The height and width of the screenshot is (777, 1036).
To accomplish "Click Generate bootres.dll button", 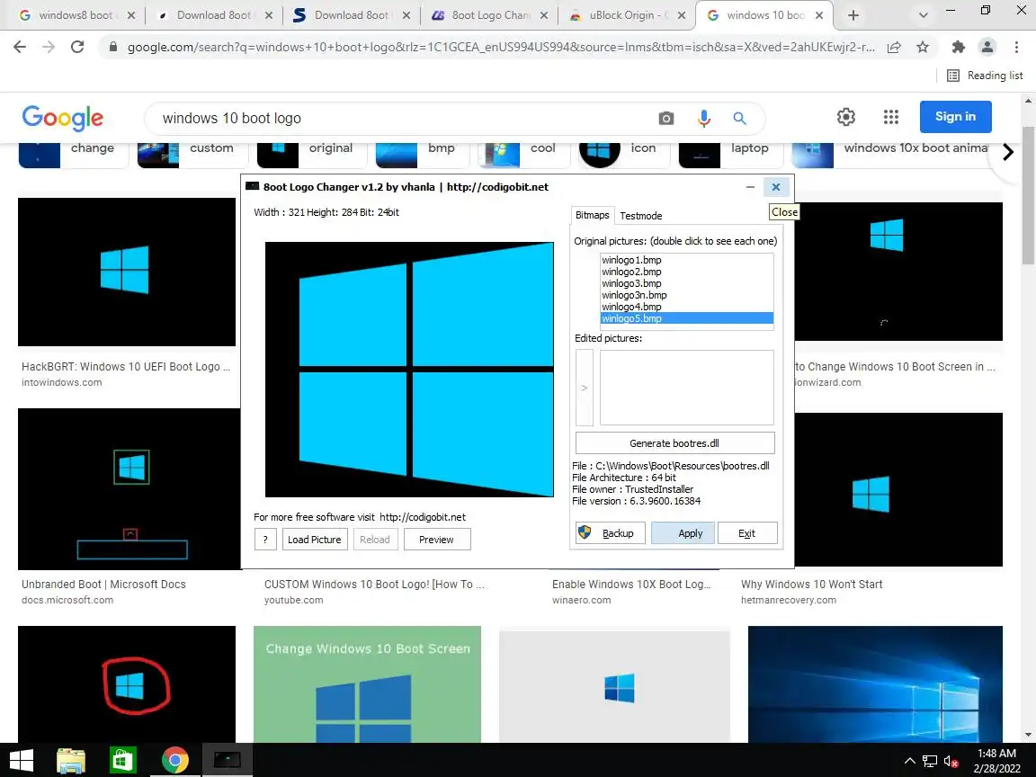I will click(674, 443).
